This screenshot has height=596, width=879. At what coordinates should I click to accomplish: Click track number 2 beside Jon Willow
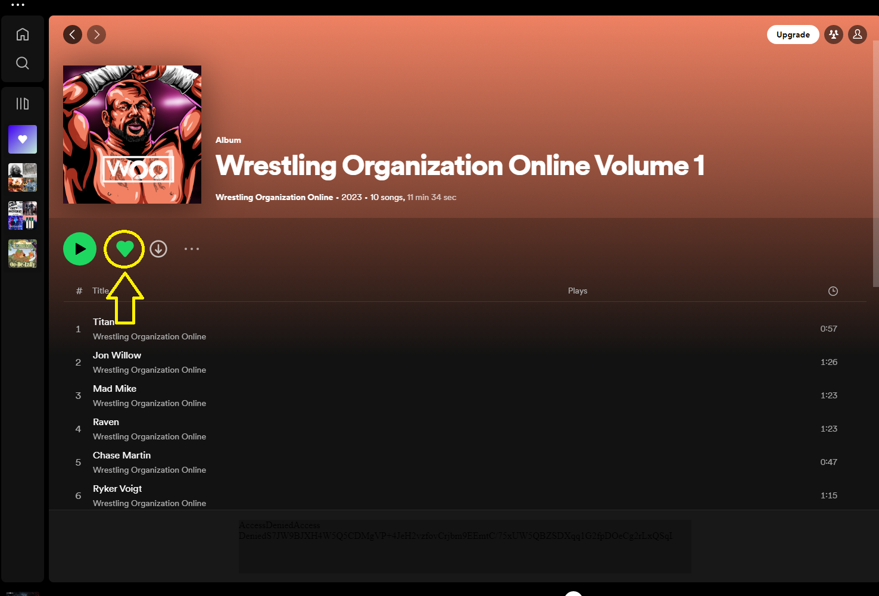[78, 362]
